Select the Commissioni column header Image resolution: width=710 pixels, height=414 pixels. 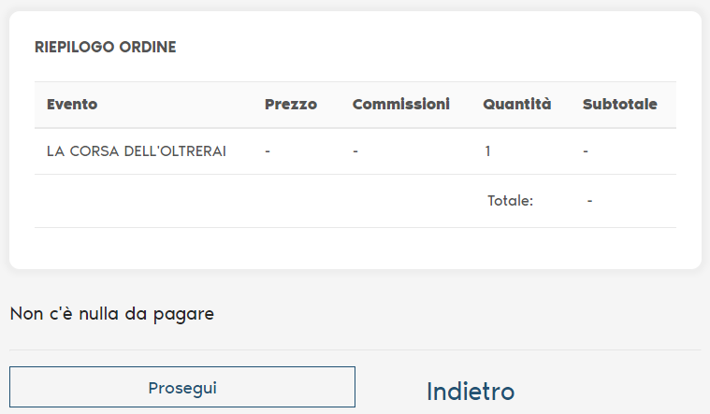tap(400, 105)
